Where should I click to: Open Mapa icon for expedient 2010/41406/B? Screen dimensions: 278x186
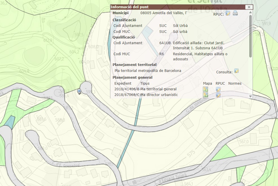pos(205,89)
